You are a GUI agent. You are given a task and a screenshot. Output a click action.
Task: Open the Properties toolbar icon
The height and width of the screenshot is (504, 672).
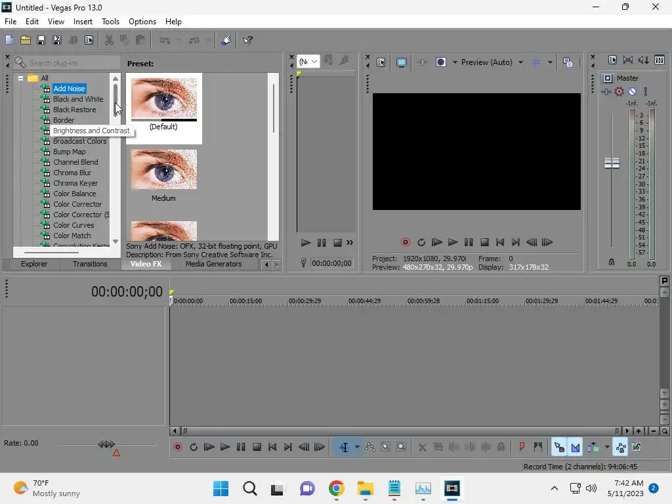(89, 40)
